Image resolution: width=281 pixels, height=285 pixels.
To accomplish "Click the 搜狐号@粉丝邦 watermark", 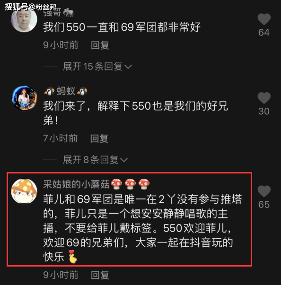I will 31,7.
